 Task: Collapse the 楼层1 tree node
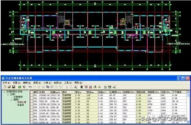[11, 100]
